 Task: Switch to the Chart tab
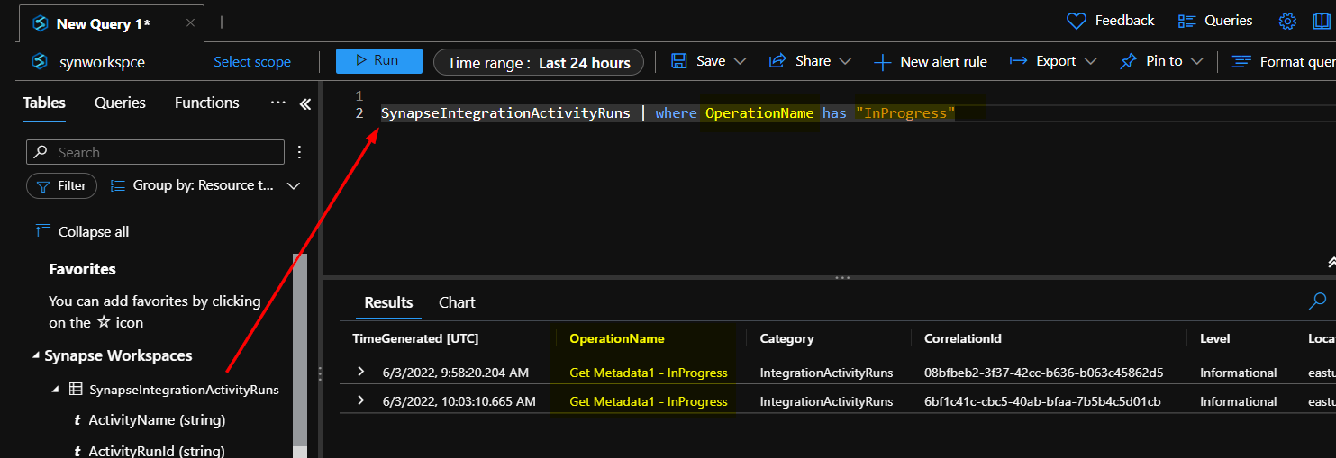(457, 303)
